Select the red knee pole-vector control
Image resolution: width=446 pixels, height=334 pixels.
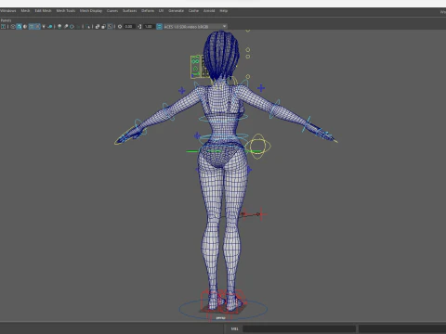point(261,214)
